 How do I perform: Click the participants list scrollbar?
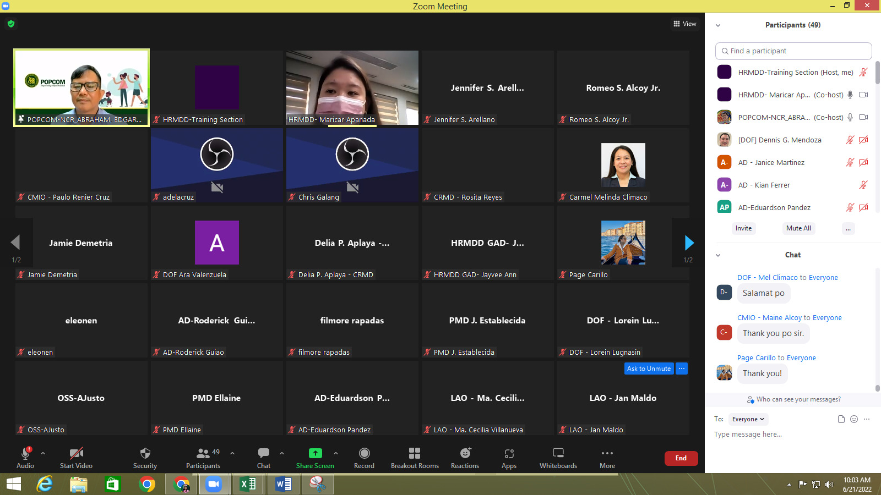tap(877, 72)
